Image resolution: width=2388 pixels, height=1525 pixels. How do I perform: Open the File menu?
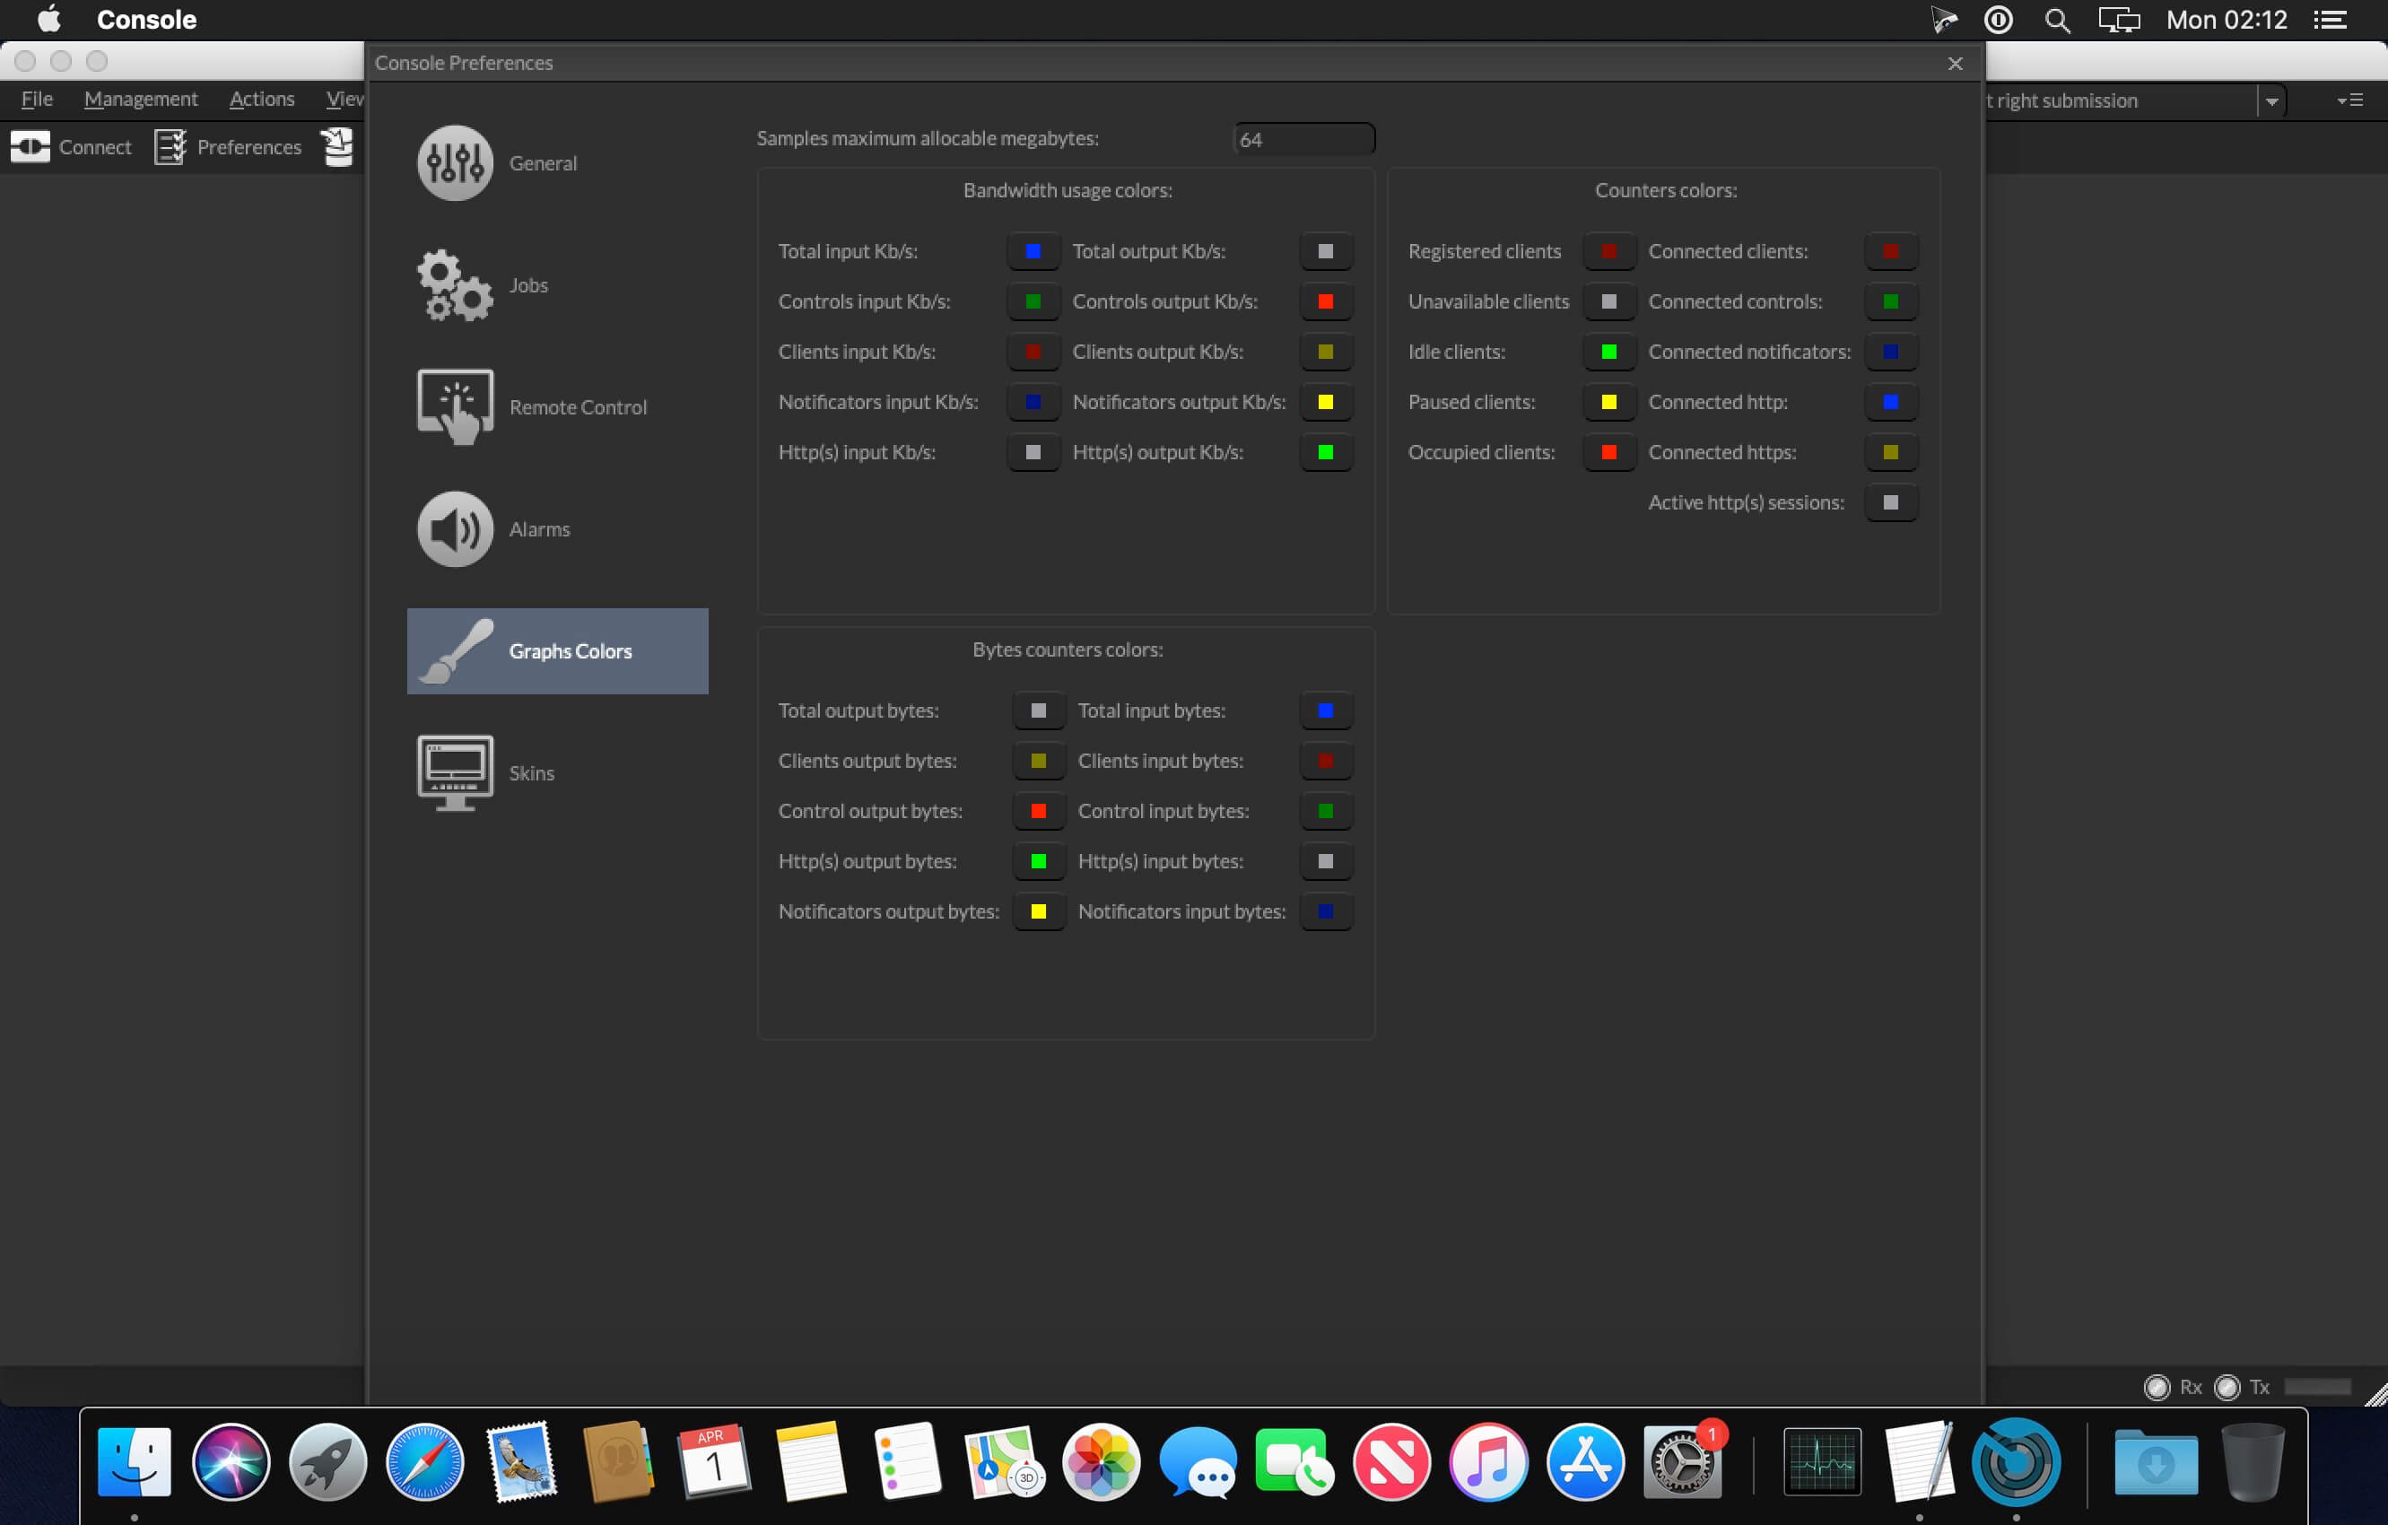(36, 98)
